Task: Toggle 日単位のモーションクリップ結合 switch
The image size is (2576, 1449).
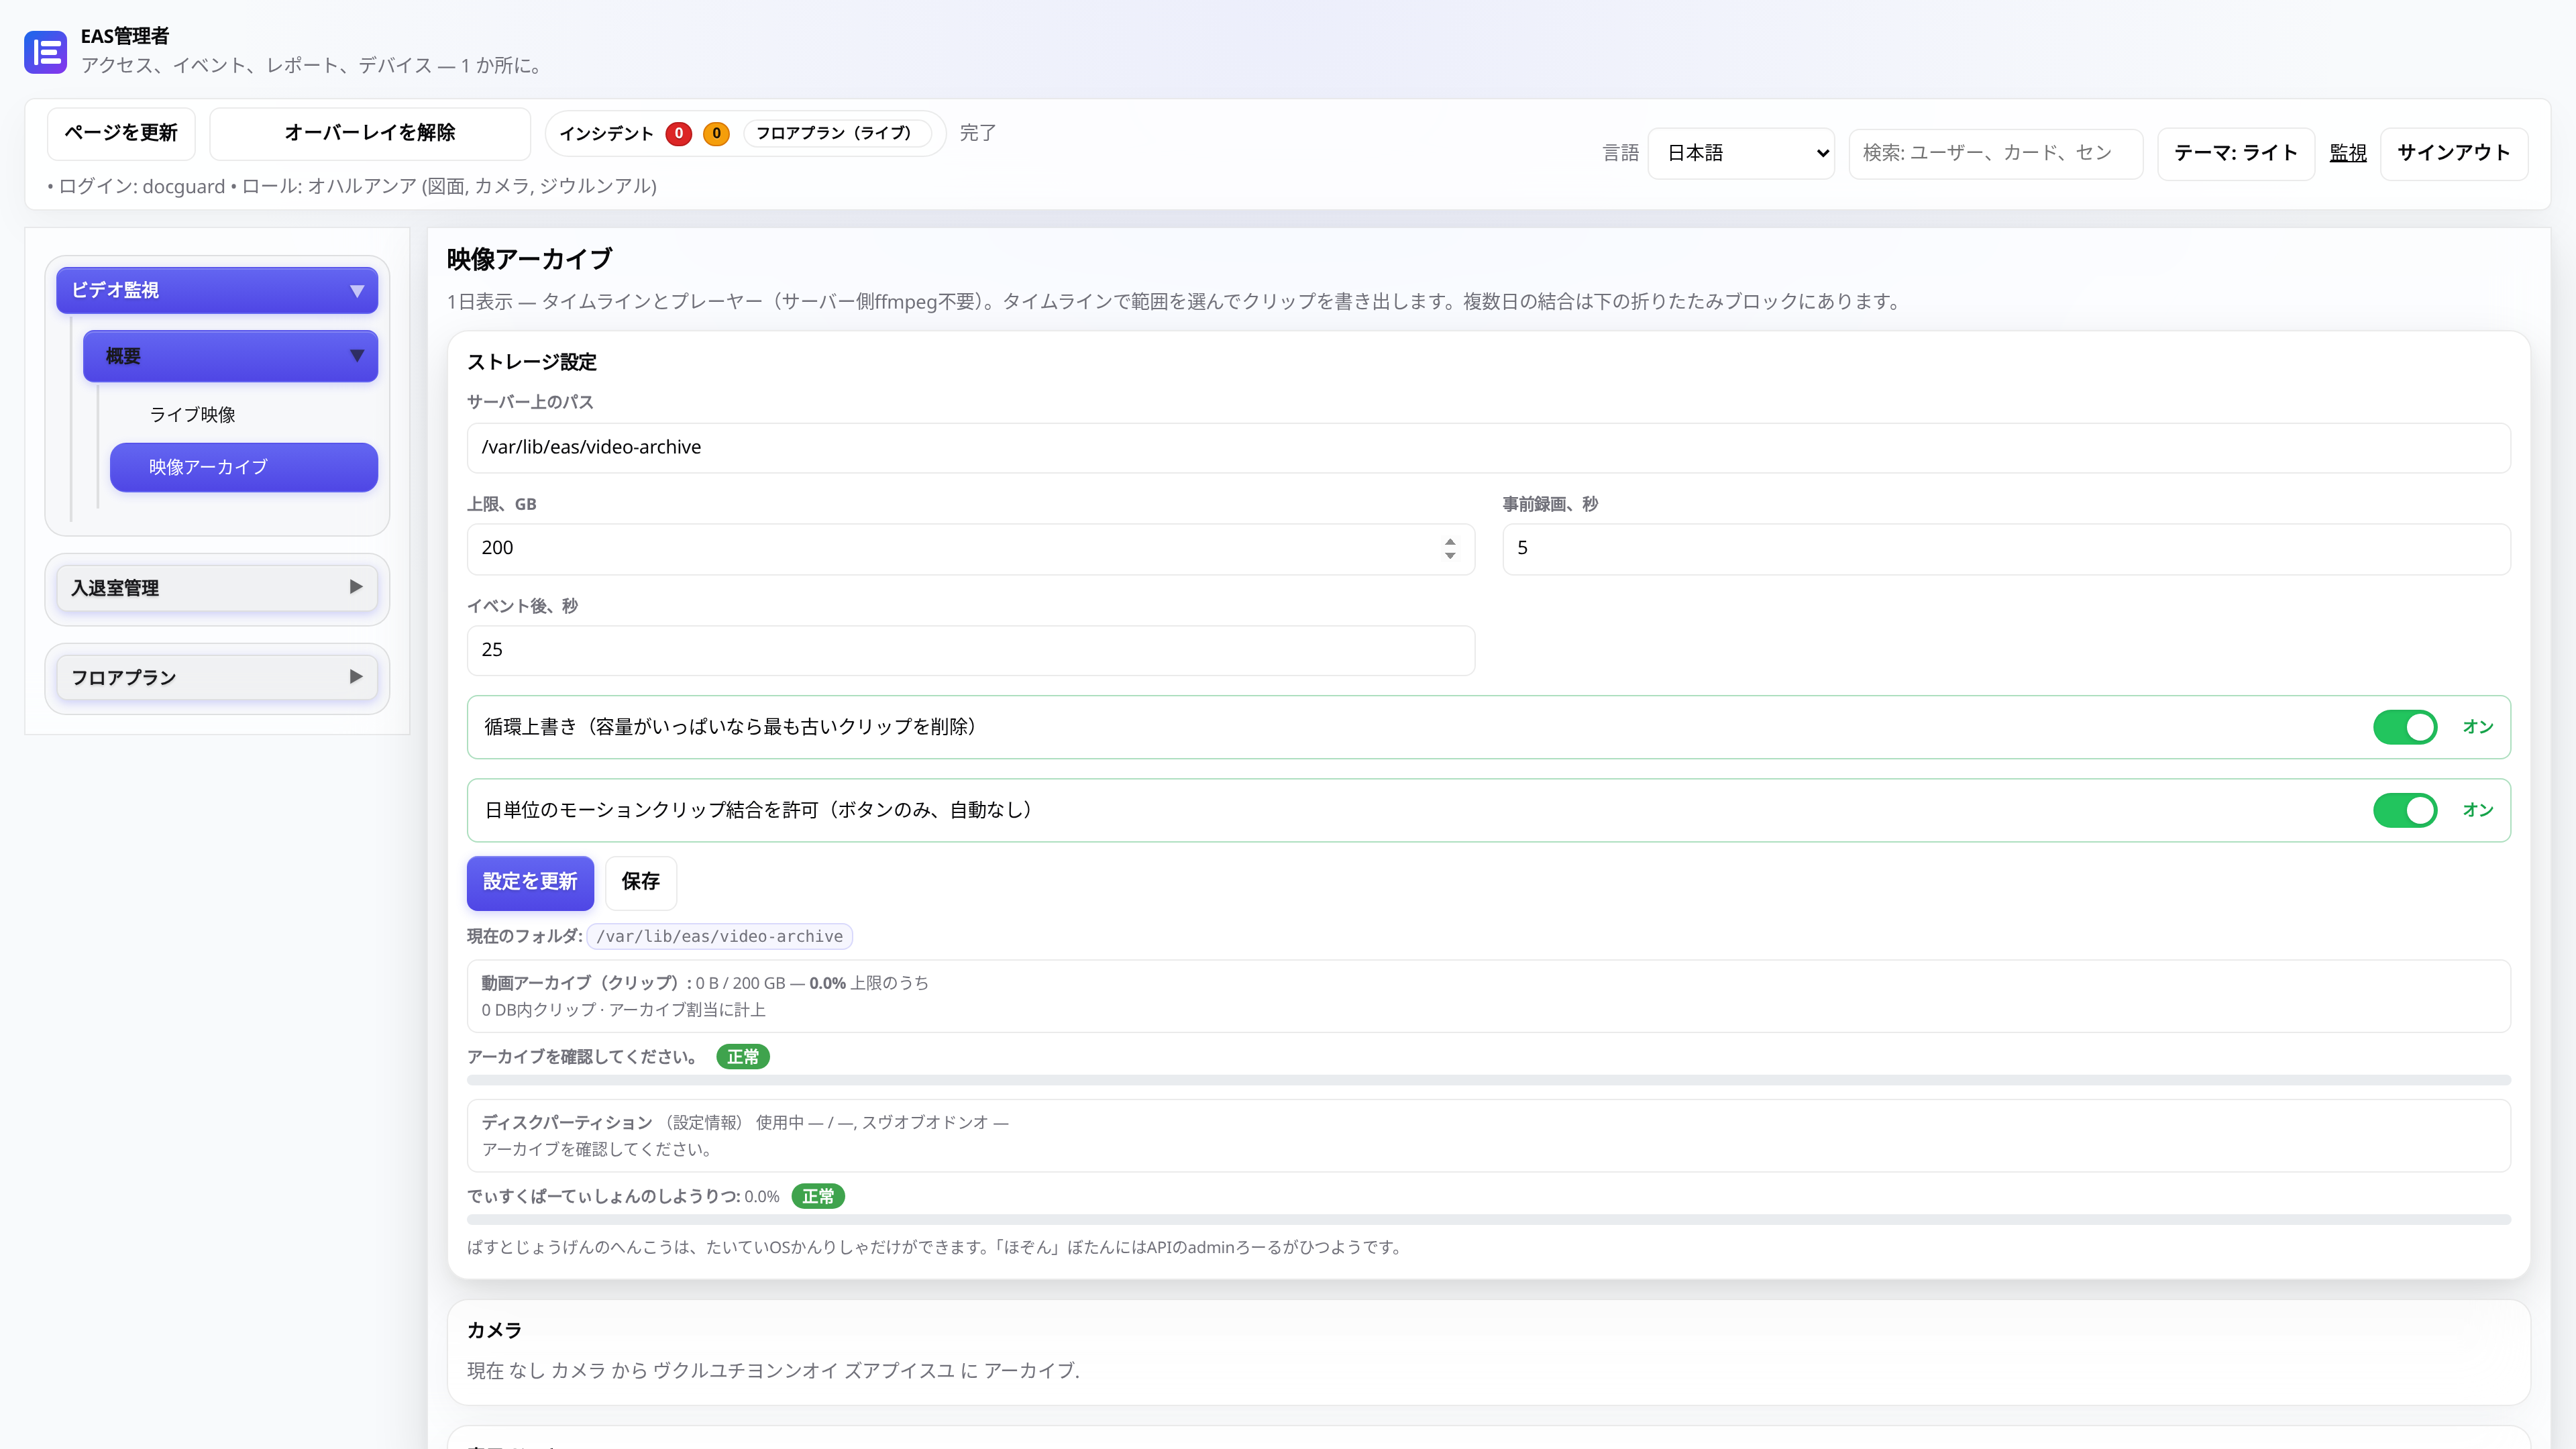Action: pos(2405,810)
